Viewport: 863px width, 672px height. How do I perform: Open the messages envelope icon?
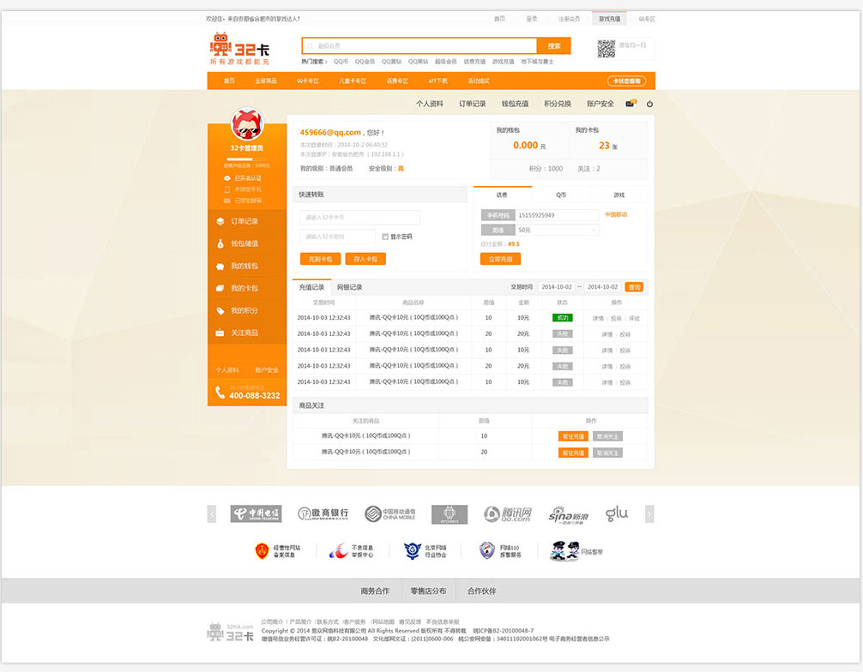pos(631,104)
